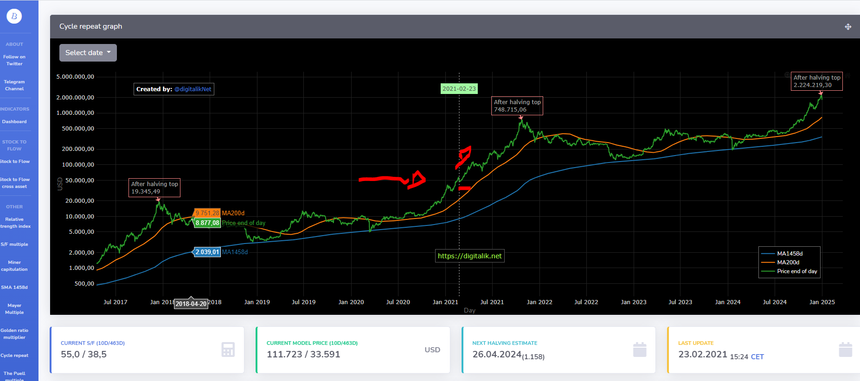The width and height of the screenshot is (860, 381).
Task: Click the move arrows icon in graph header
Action: pyautogui.click(x=848, y=27)
